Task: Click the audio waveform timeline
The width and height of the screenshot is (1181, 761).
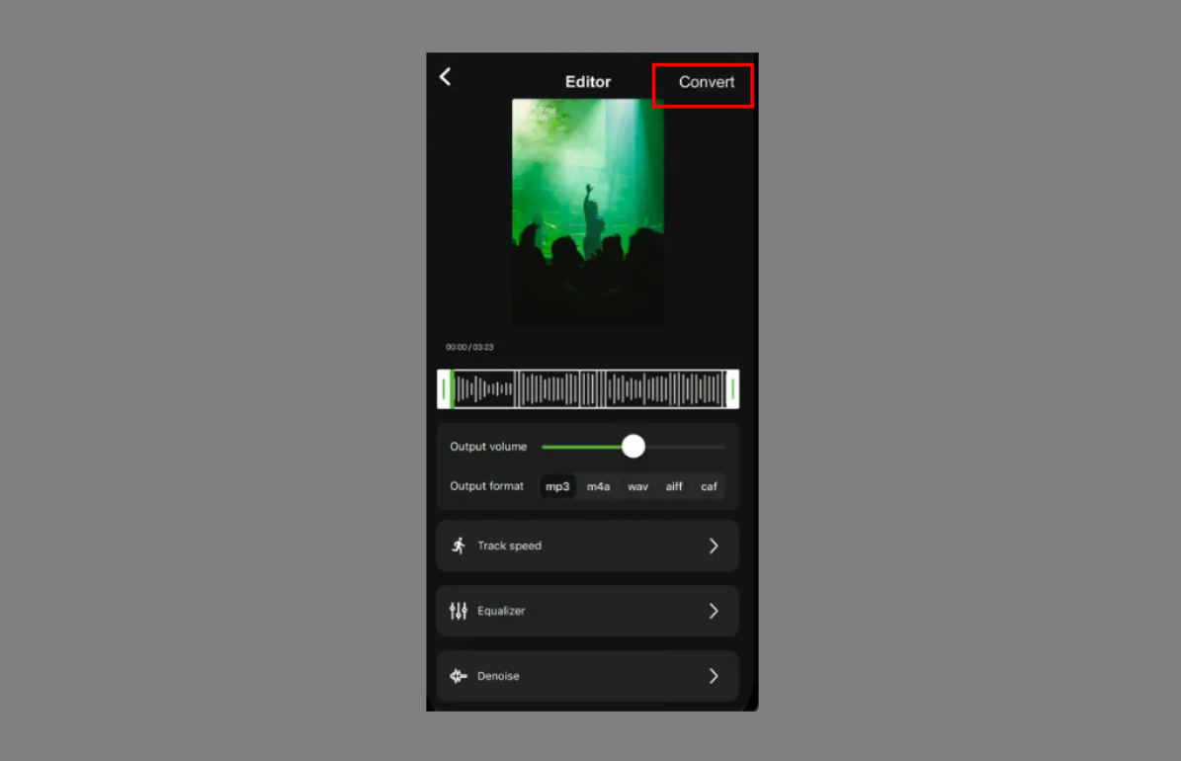Action: [x=588, y=388]
